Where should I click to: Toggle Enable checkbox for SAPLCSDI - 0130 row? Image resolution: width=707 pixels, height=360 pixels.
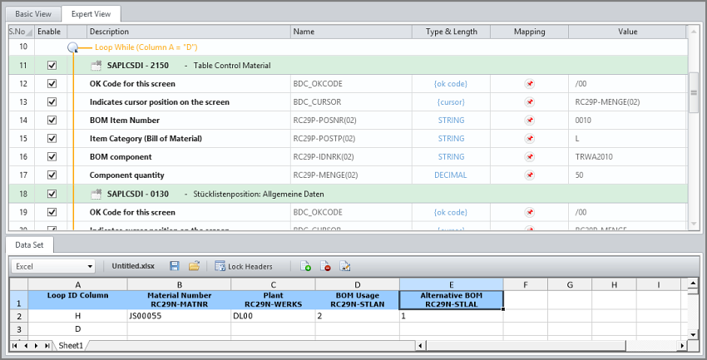point(52,194)
